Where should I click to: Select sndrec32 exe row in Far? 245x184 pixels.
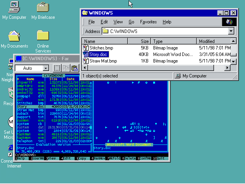pyautogui.click(x=54, y=89)
